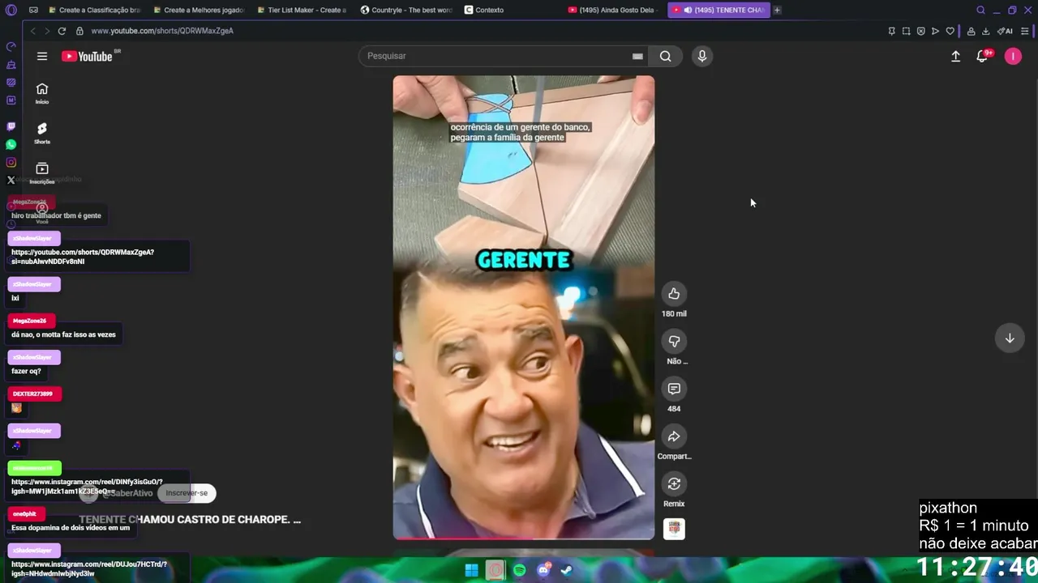
Task: Open Steam from the taskbar
Action: pos(567,570)
